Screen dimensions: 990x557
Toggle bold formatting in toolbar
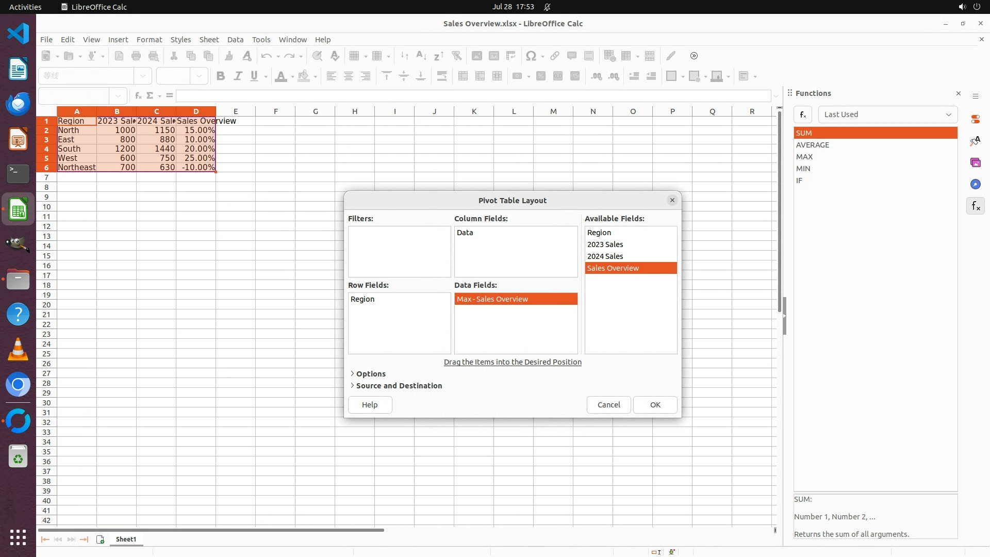[221, 76]
